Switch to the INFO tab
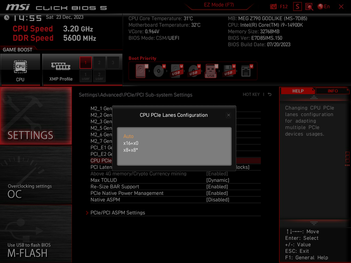The width and height of the screenshot is (351, 263). tap(333, 91)
